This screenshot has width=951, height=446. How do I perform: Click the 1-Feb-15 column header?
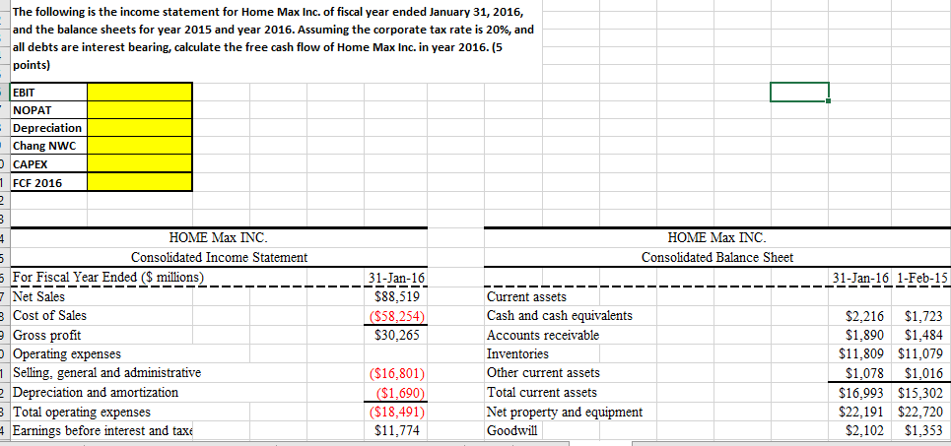(921, 278)
